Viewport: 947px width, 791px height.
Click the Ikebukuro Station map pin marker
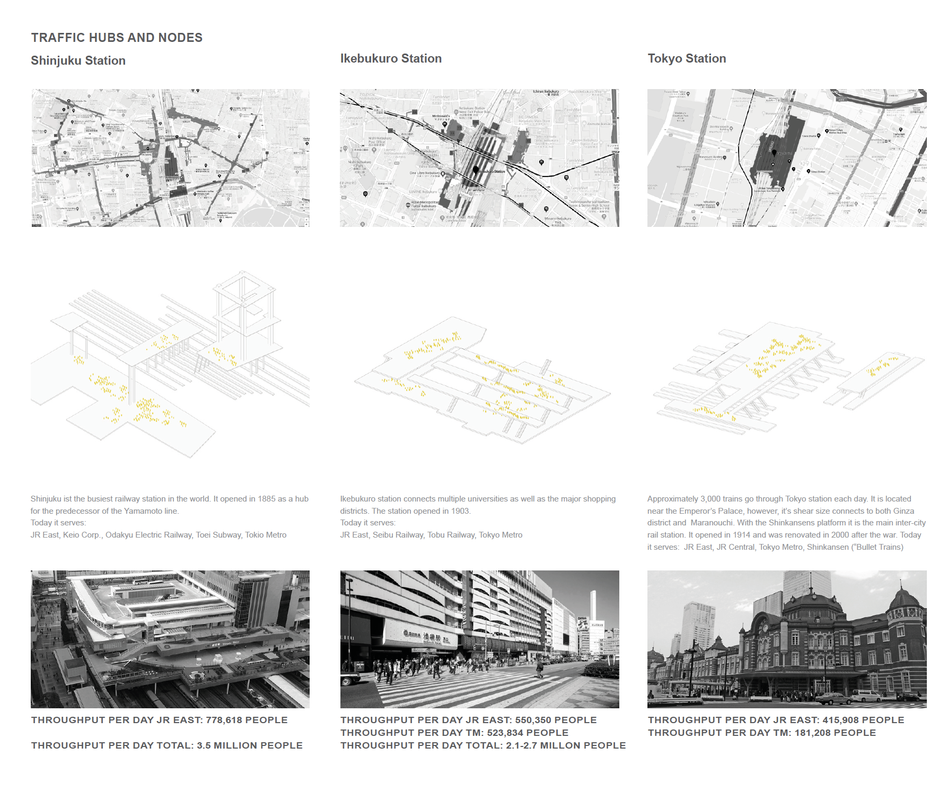pos(476,170)
